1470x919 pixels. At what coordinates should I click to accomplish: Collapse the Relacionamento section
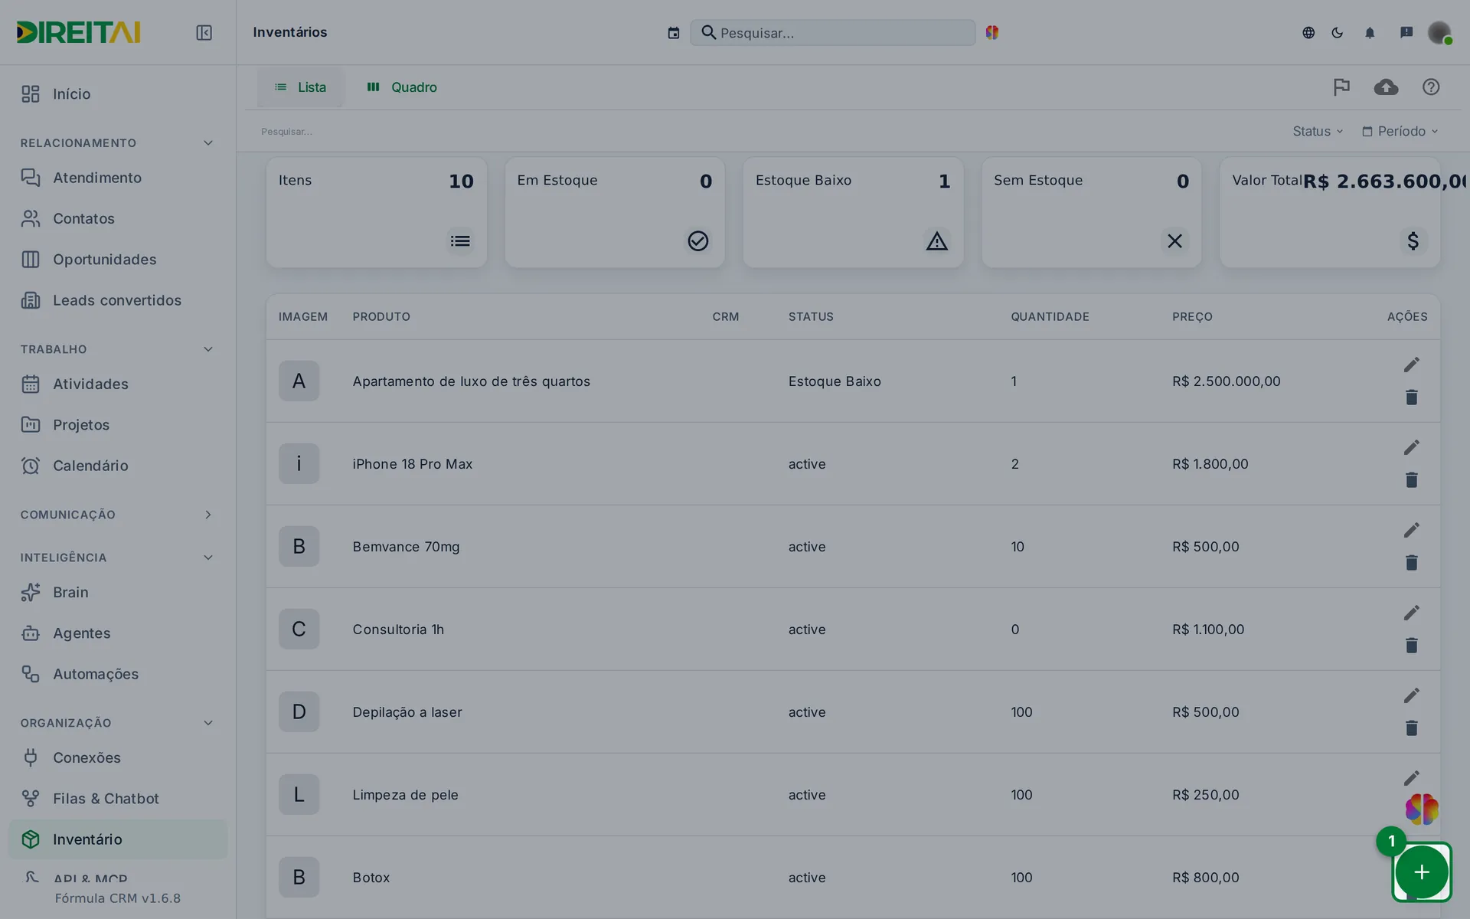(208, 143)
